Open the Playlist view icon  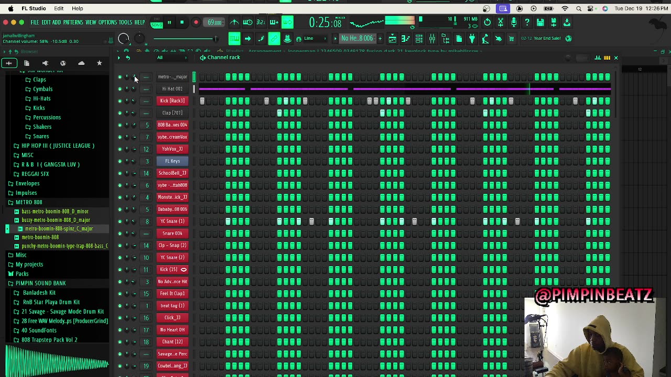coord(392,38)
